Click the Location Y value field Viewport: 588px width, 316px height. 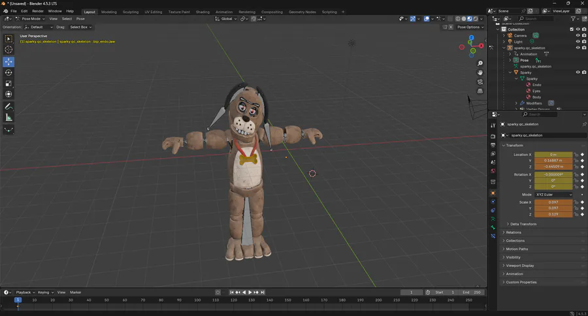[553, 161]
